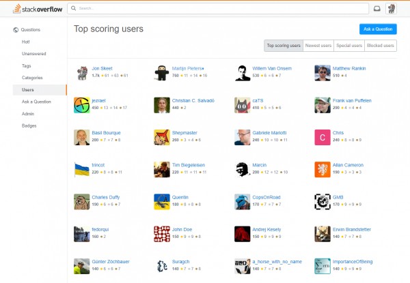
Task: Open the profile avatar in top bar
Action: (392, 9)
